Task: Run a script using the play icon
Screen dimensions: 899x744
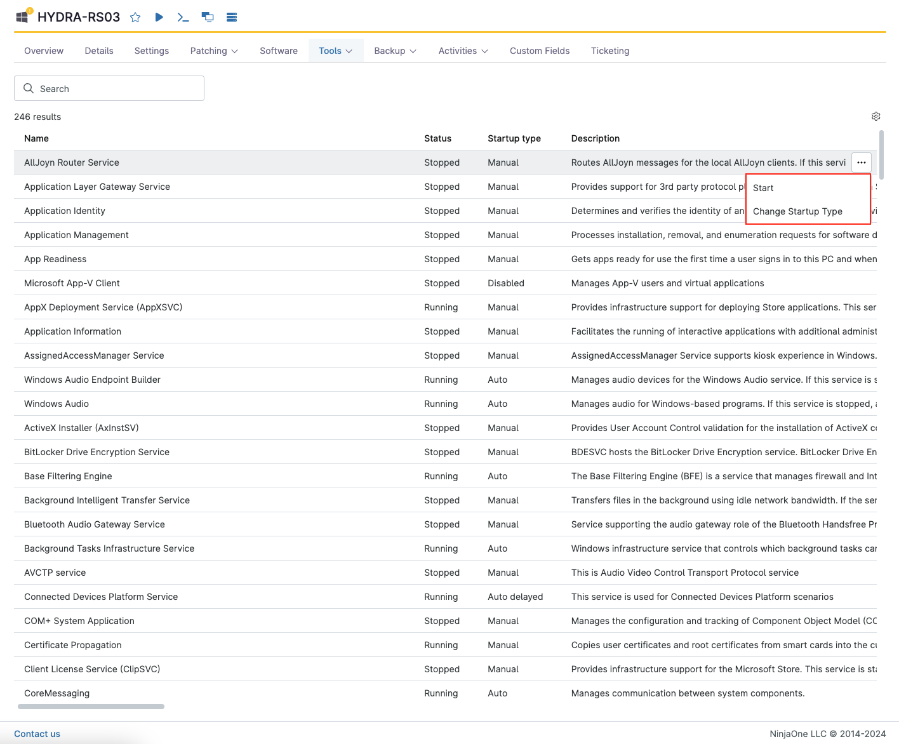Action: click(159, 17)
